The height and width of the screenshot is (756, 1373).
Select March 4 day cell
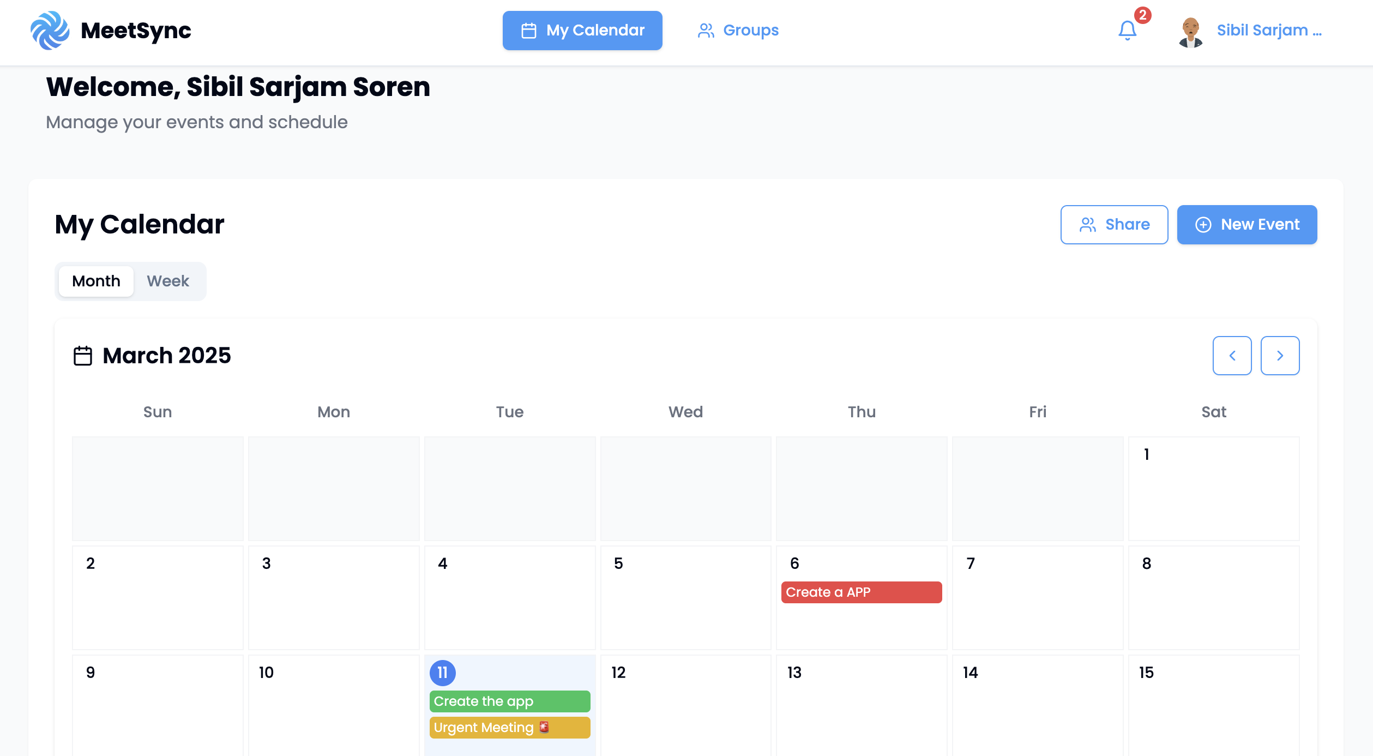point(509,598)
